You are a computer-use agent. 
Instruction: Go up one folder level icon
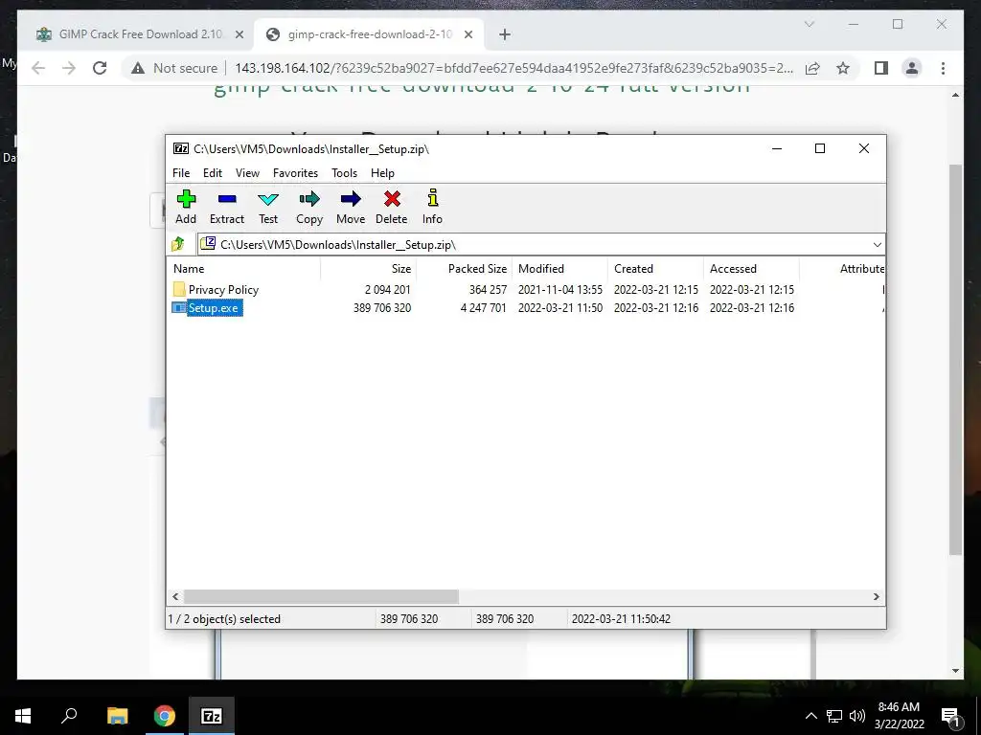point(178,244)
